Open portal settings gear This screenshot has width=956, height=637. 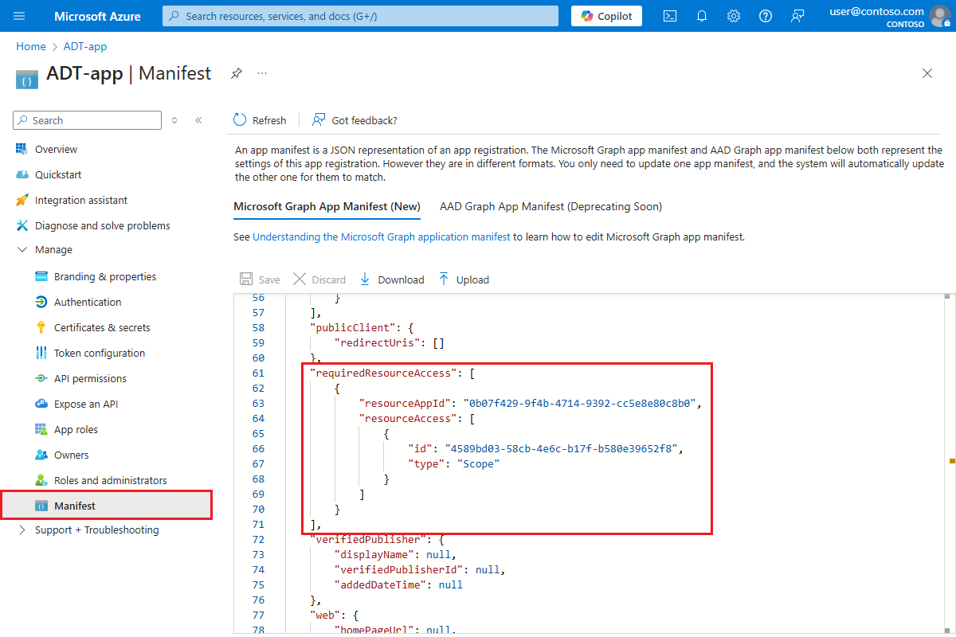[734, 16]
